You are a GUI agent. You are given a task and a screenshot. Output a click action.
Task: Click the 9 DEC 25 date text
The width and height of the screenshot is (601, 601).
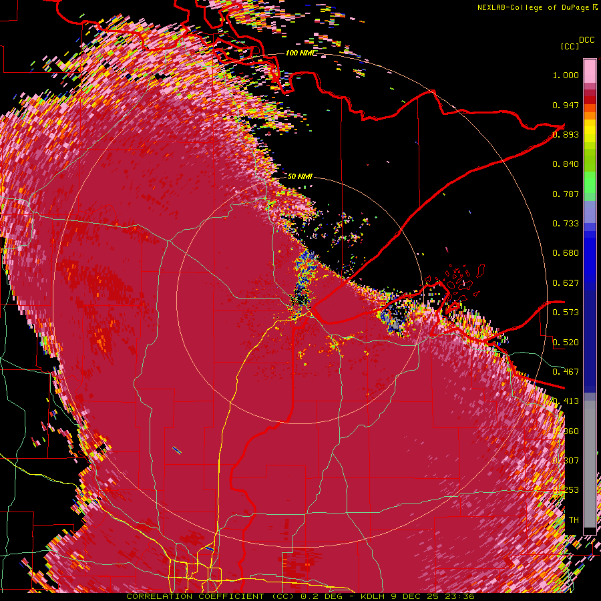[416, 596]
